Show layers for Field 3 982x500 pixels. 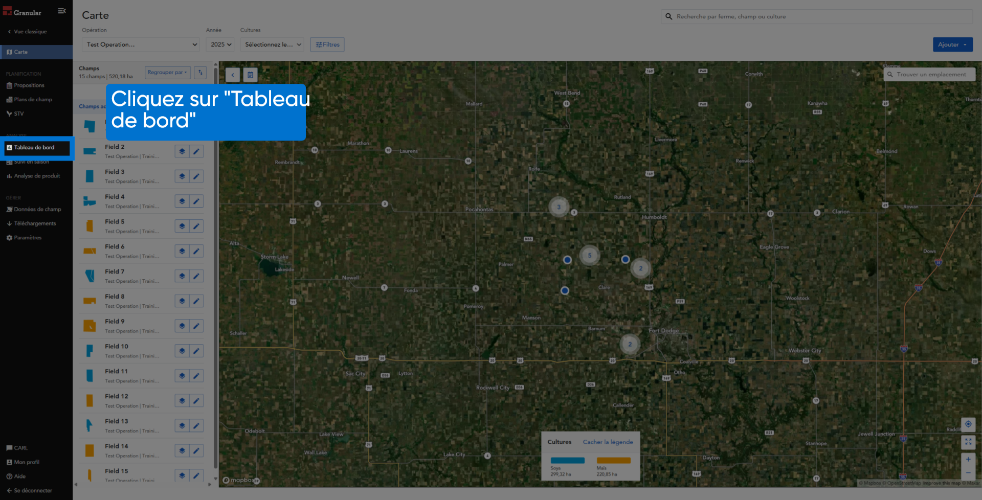pos(182,176)
